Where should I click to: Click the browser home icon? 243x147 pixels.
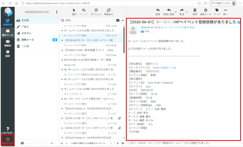tap(17, 3)
